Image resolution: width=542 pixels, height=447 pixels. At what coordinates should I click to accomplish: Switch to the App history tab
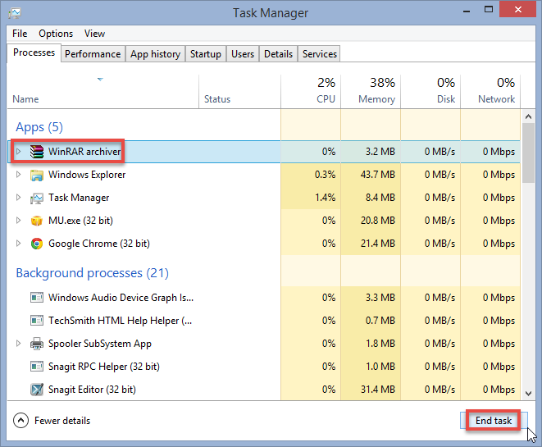tap(155, 54)
